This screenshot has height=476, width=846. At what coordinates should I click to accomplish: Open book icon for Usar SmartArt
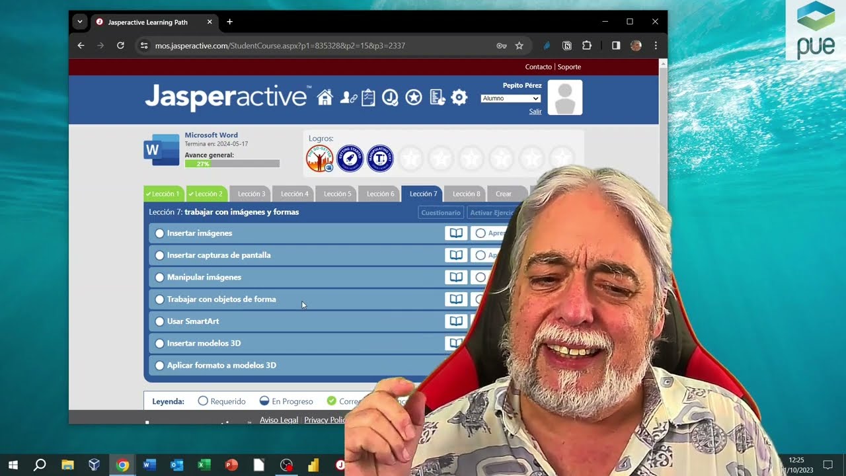[x=456, y=321]
